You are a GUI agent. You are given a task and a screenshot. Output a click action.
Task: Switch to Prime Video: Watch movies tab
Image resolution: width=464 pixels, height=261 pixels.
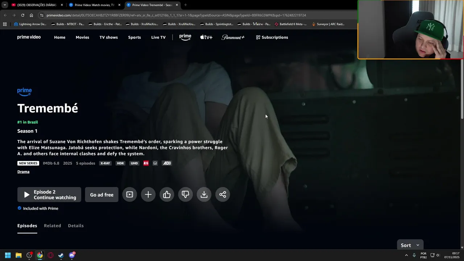click(x=95, y=5)
